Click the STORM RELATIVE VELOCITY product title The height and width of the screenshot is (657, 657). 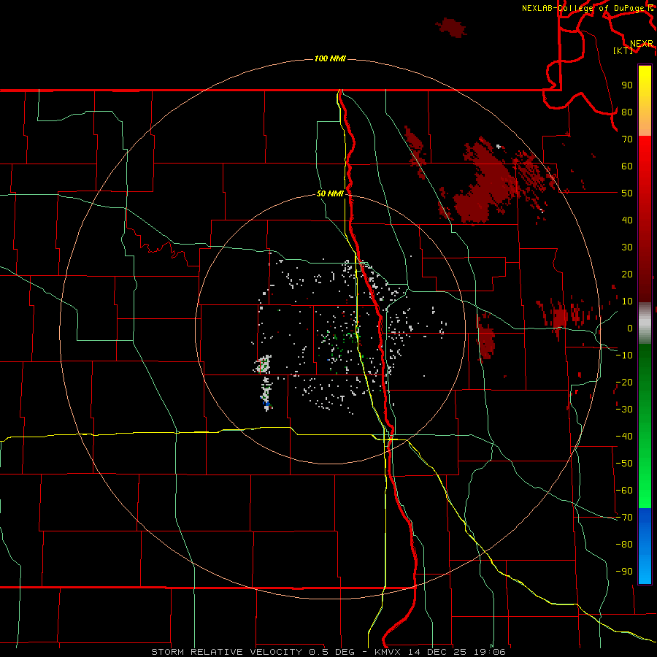(226, 652)
